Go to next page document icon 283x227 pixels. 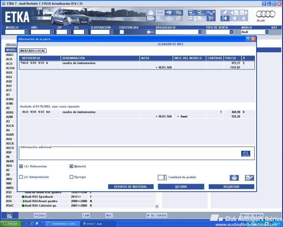(243, 13)
